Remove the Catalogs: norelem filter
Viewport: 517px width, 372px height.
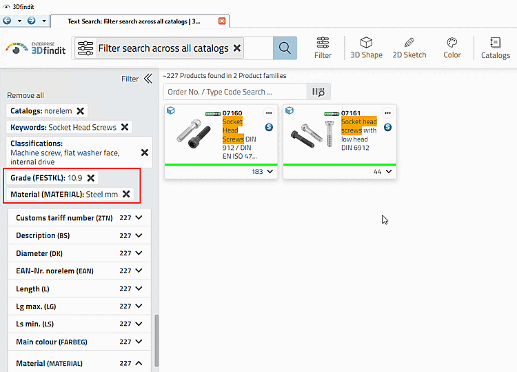(80, 111)
